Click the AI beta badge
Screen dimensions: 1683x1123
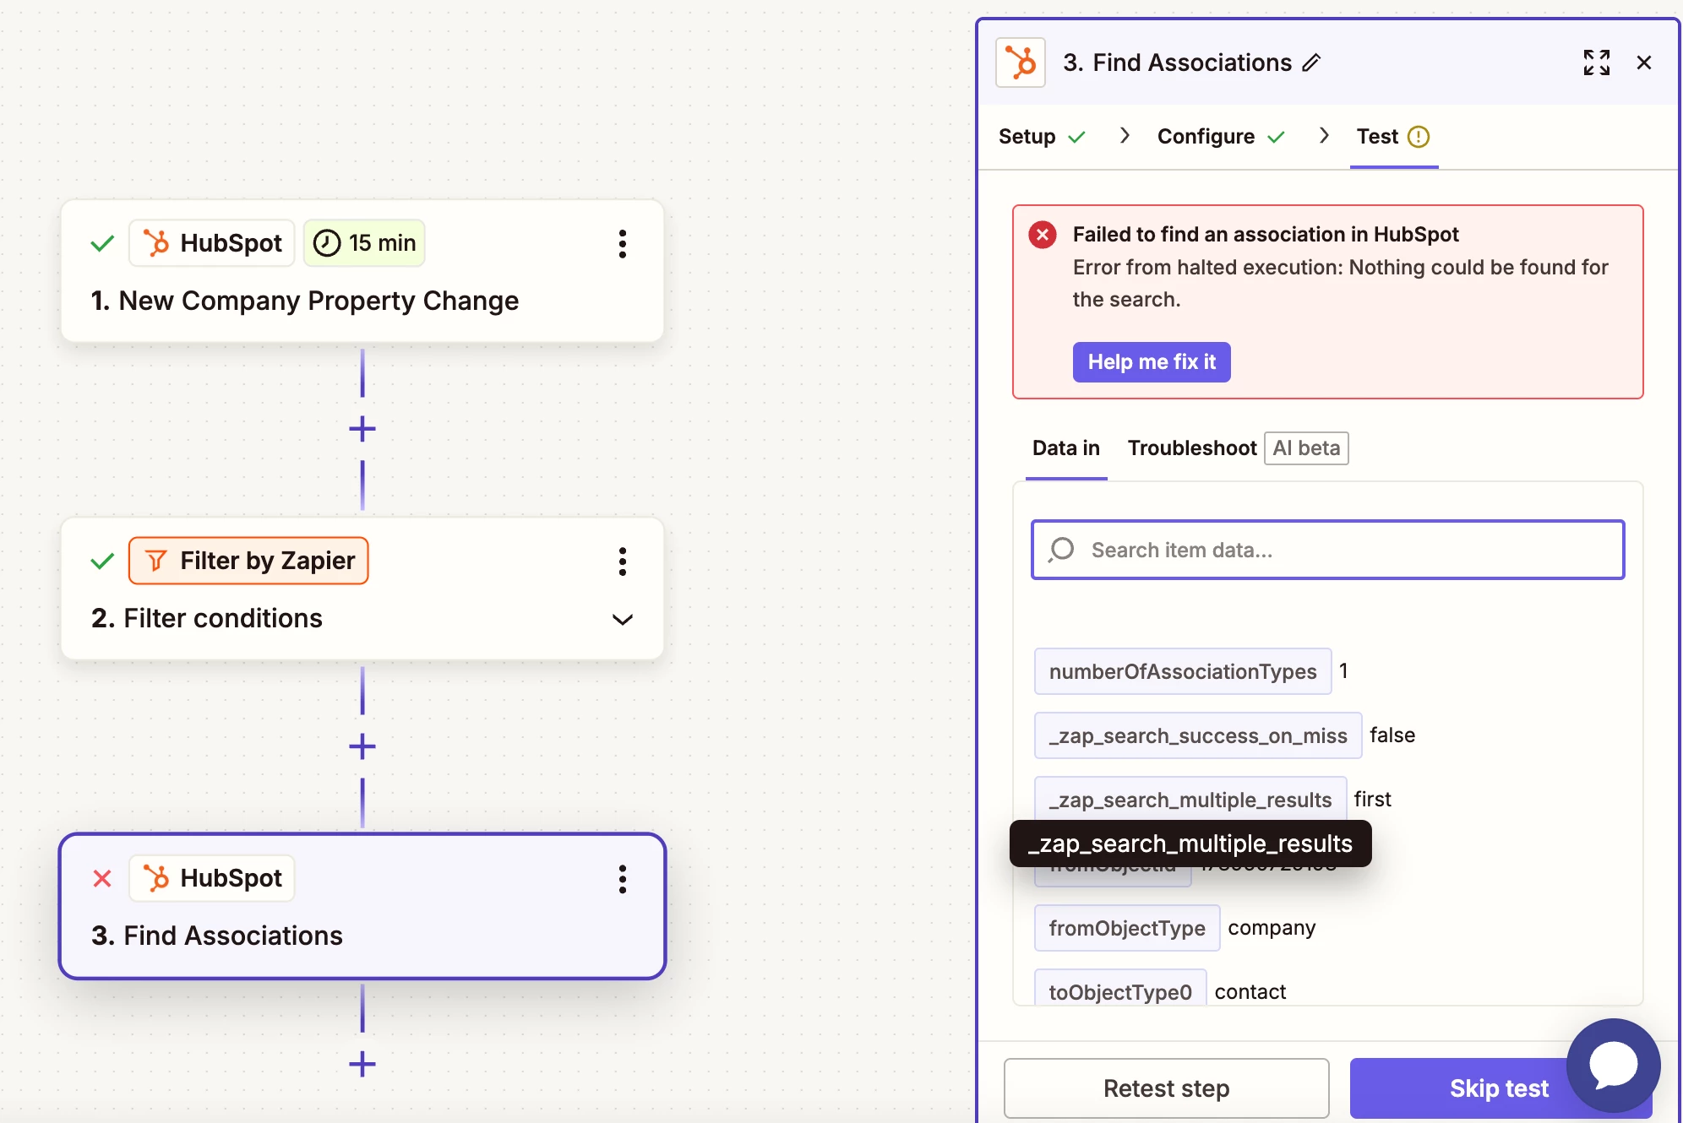[x=1306, y=448]
